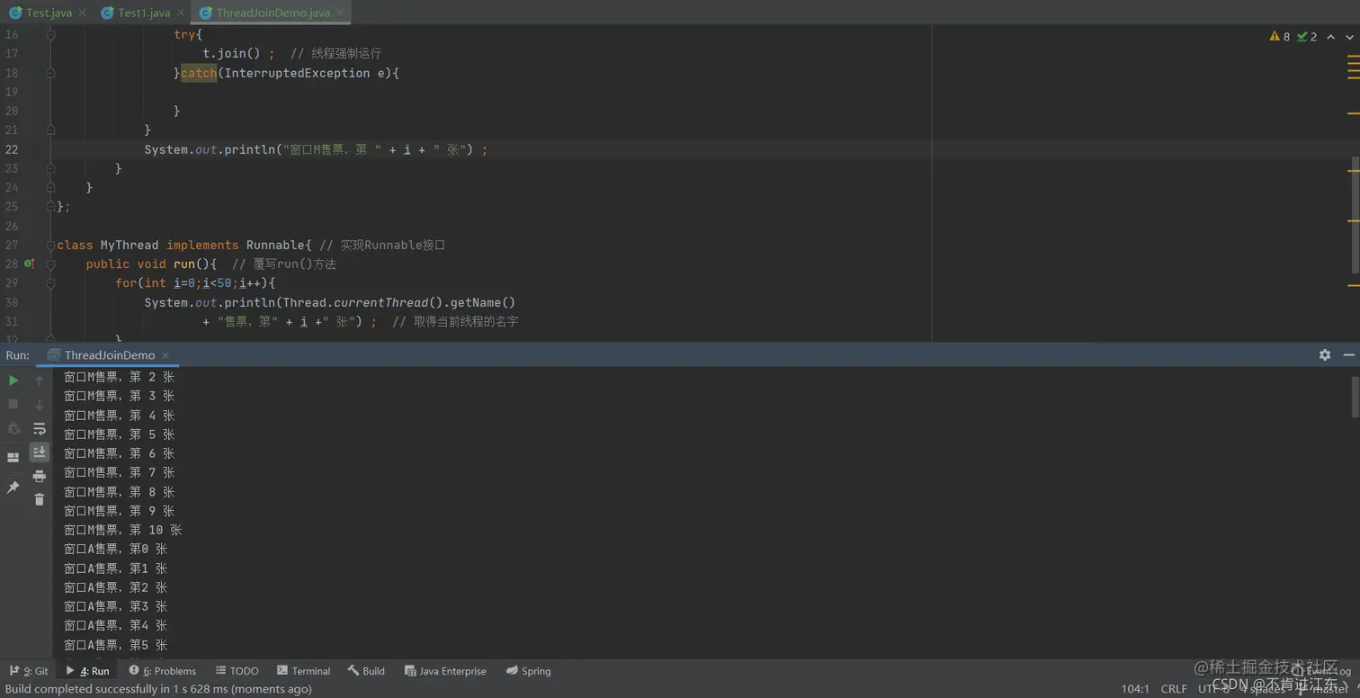Click the typo check indicator showing 2
The image size is (1360, 698).
1307,37
